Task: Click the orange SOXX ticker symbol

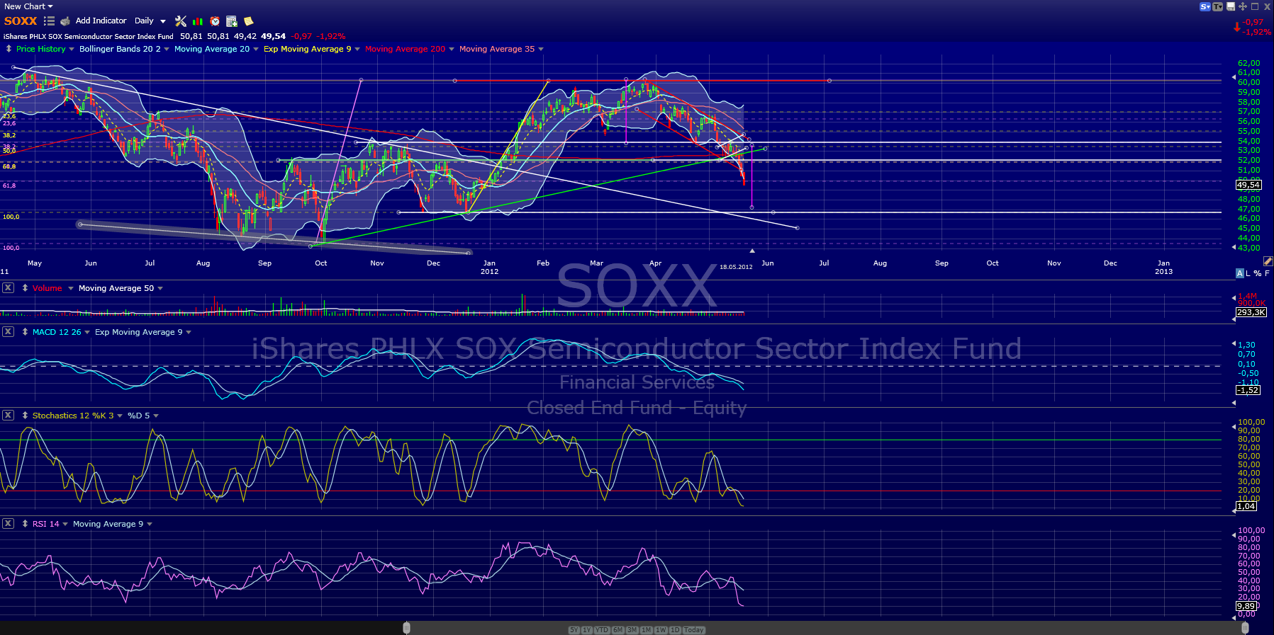Action: click(x=21, y=21)
